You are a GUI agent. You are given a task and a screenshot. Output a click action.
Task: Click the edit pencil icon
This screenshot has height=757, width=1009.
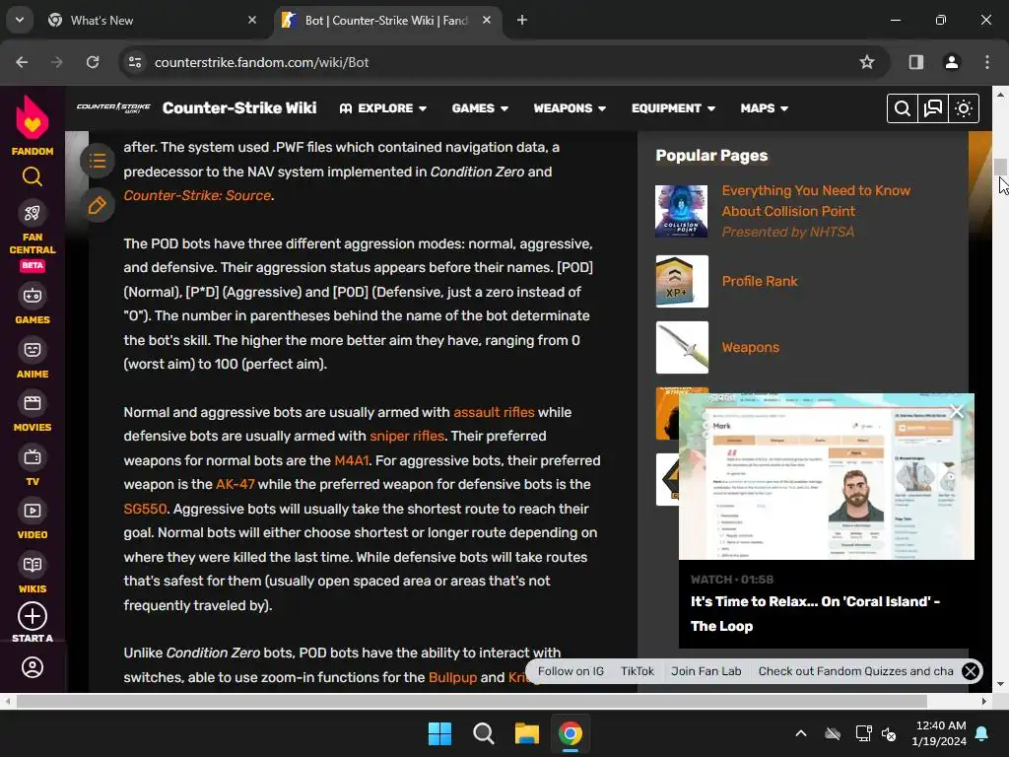[98, 206]
